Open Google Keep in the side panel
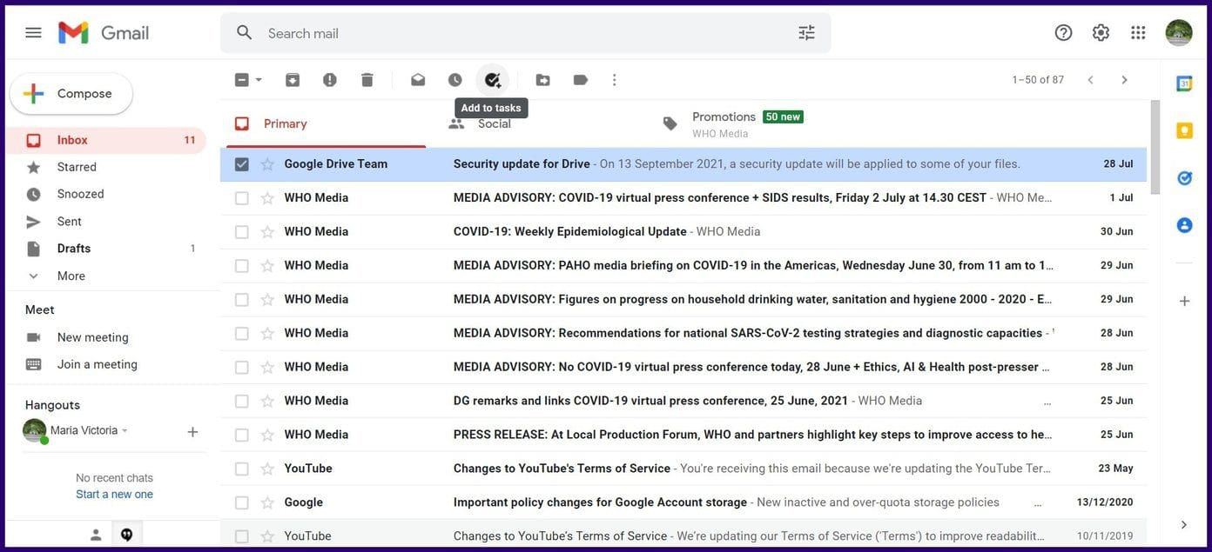 tap(1184, 130)
